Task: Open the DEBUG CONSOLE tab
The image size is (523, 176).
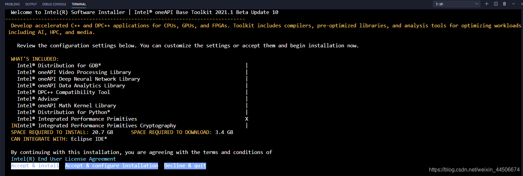Action: pos(54,4)
